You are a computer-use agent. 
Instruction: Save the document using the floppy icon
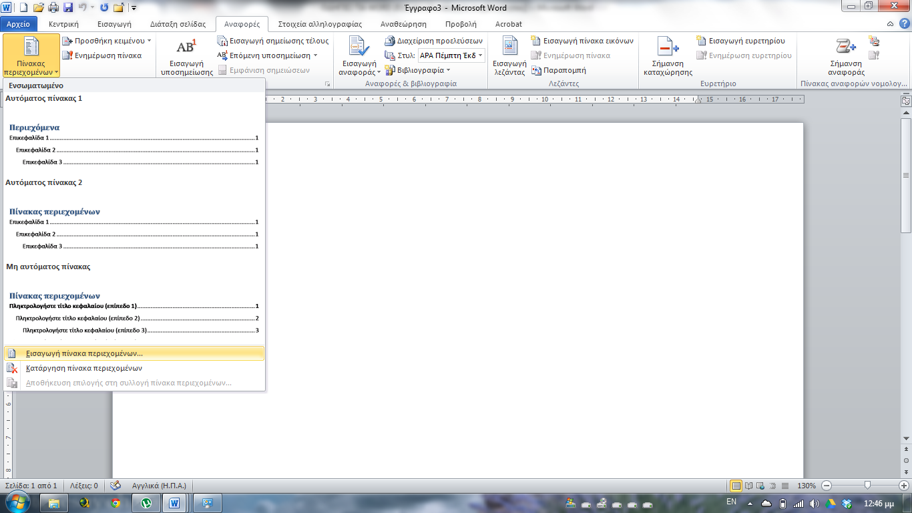[x=68, y=8]
